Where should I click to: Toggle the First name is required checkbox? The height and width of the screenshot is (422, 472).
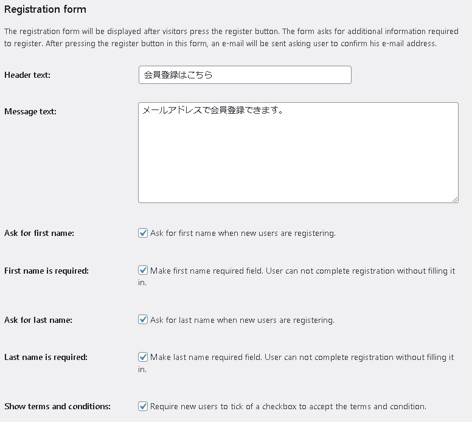(x=143, y=271)
